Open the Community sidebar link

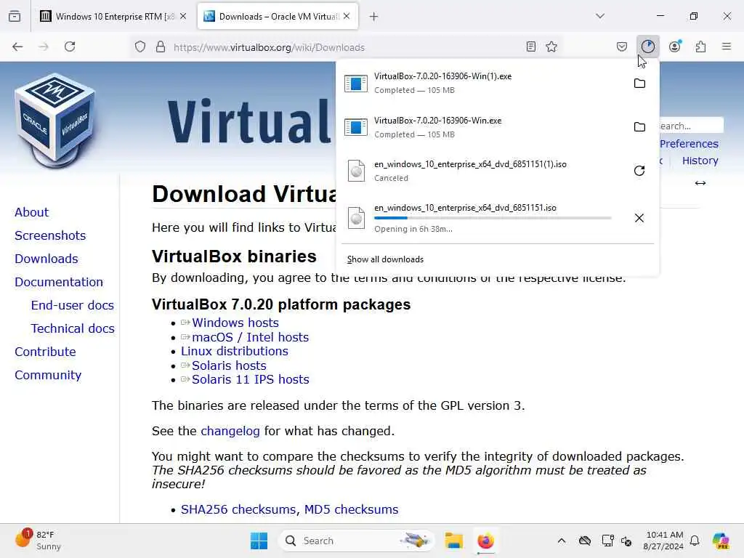(x=48, y=375)
